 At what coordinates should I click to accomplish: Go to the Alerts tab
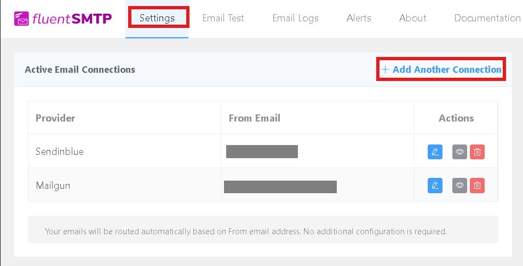pyautogui.click(x=359, y=18)
